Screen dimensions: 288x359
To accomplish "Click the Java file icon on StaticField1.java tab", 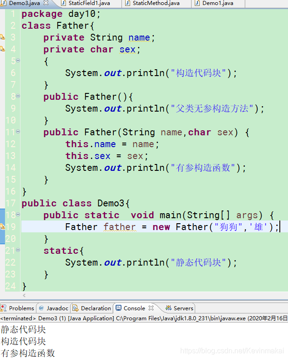I will pyautogui.click(x=64, y=3).
